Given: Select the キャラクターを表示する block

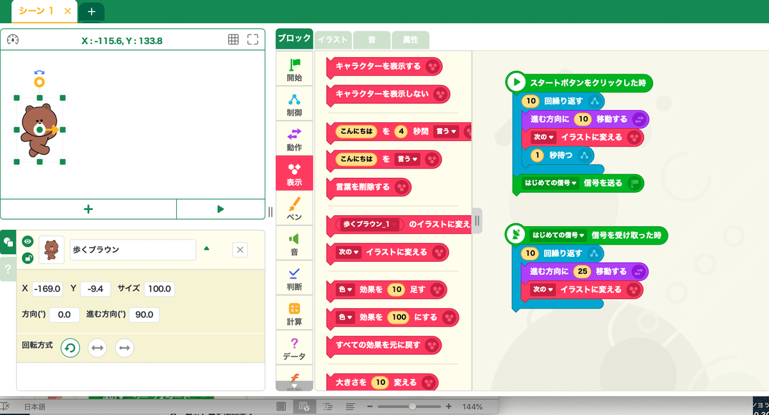Looking at the screenshot, I should point(384,66).
